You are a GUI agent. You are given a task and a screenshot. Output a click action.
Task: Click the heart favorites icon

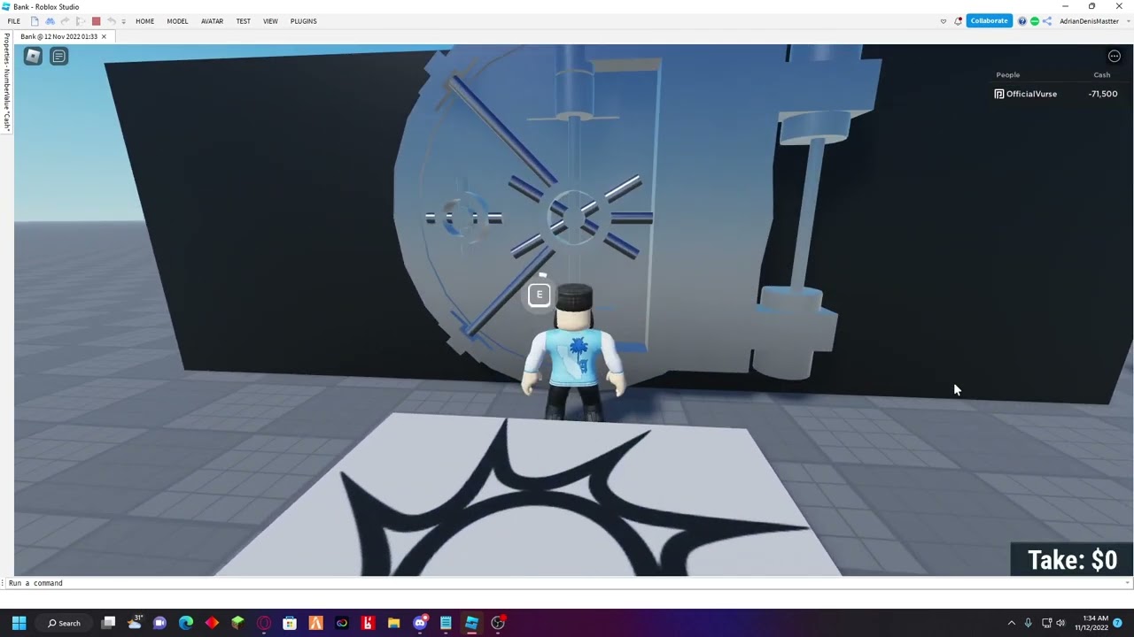tap(943, 21)
